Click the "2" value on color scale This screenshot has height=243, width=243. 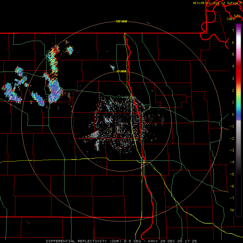(233, 90)
